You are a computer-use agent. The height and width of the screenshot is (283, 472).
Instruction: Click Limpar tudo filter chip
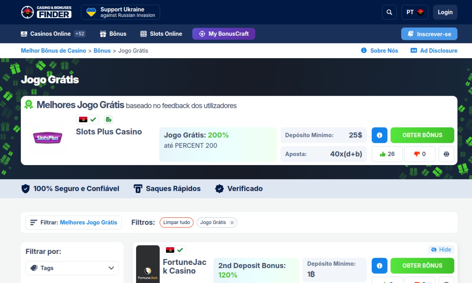tap(177, 223)
